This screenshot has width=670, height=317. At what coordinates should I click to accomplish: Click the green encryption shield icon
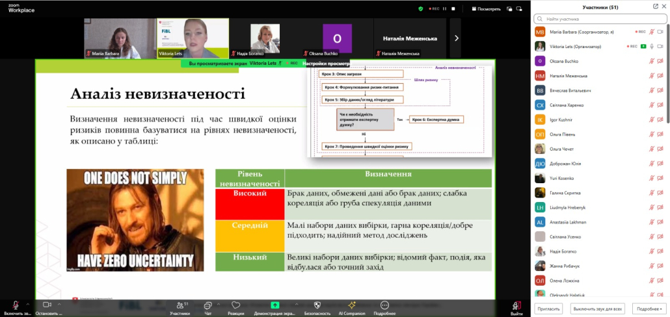(421, 9)
